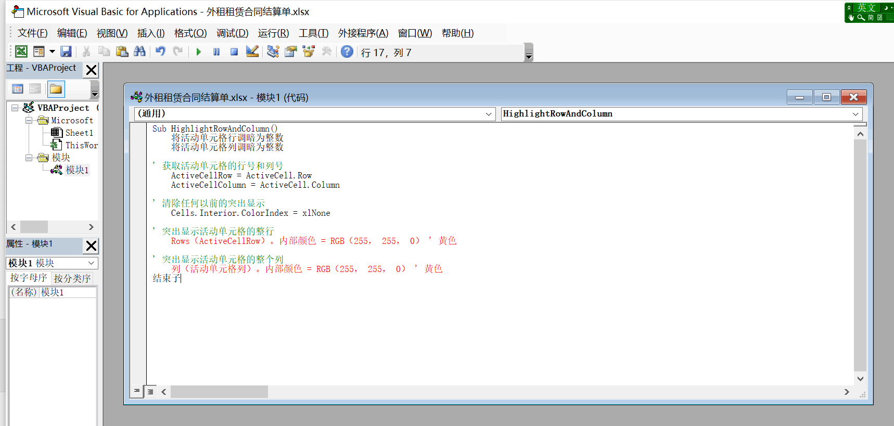Open the Properties Window toolbar icon

[x=291, y=51]
